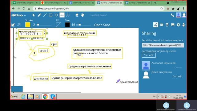Image resolution: width=197 pixels, height=111 pixels.
Task: Go to browser home page
Action: [29, 9]
